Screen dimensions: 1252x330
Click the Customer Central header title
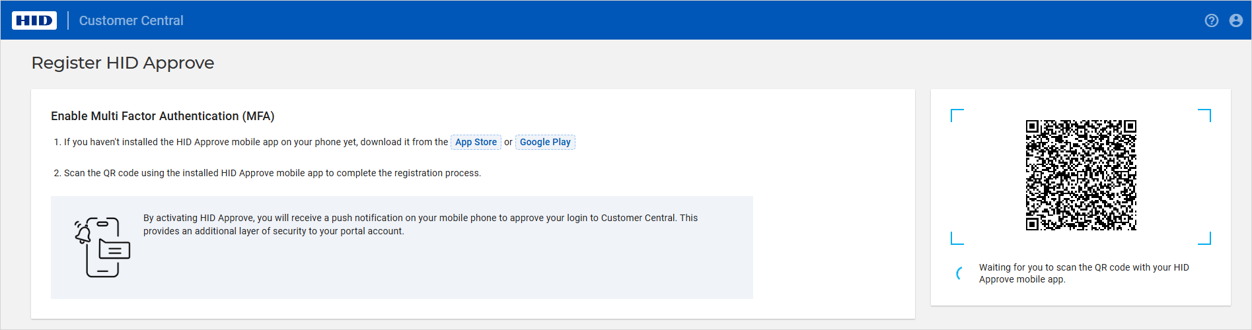click(x=131, y=20)
